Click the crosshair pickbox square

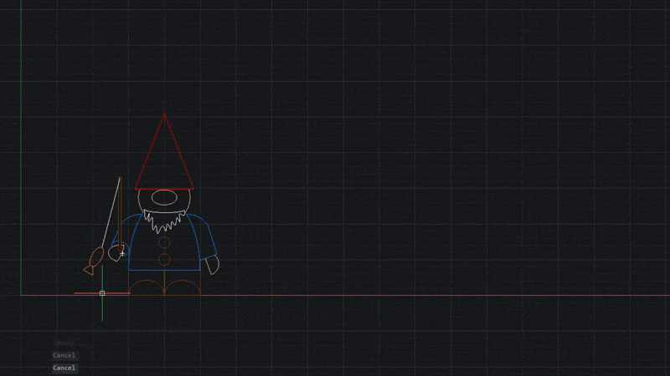tap(102, 293)
